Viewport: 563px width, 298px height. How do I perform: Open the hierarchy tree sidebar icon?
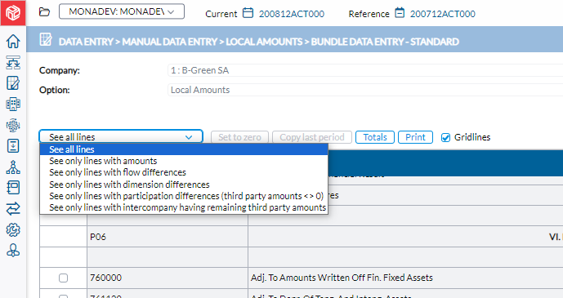click(x=13, y=167)
